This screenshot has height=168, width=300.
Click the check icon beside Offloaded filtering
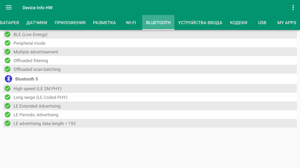pyautogui.click(x=8, y=60)
